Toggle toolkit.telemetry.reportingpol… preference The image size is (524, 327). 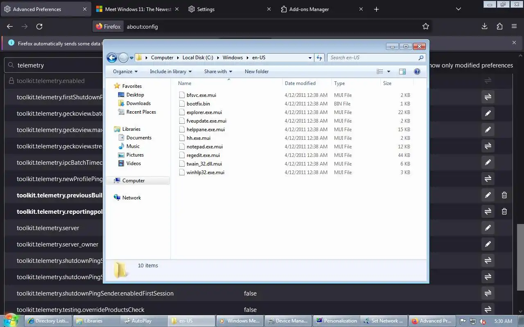488,211
